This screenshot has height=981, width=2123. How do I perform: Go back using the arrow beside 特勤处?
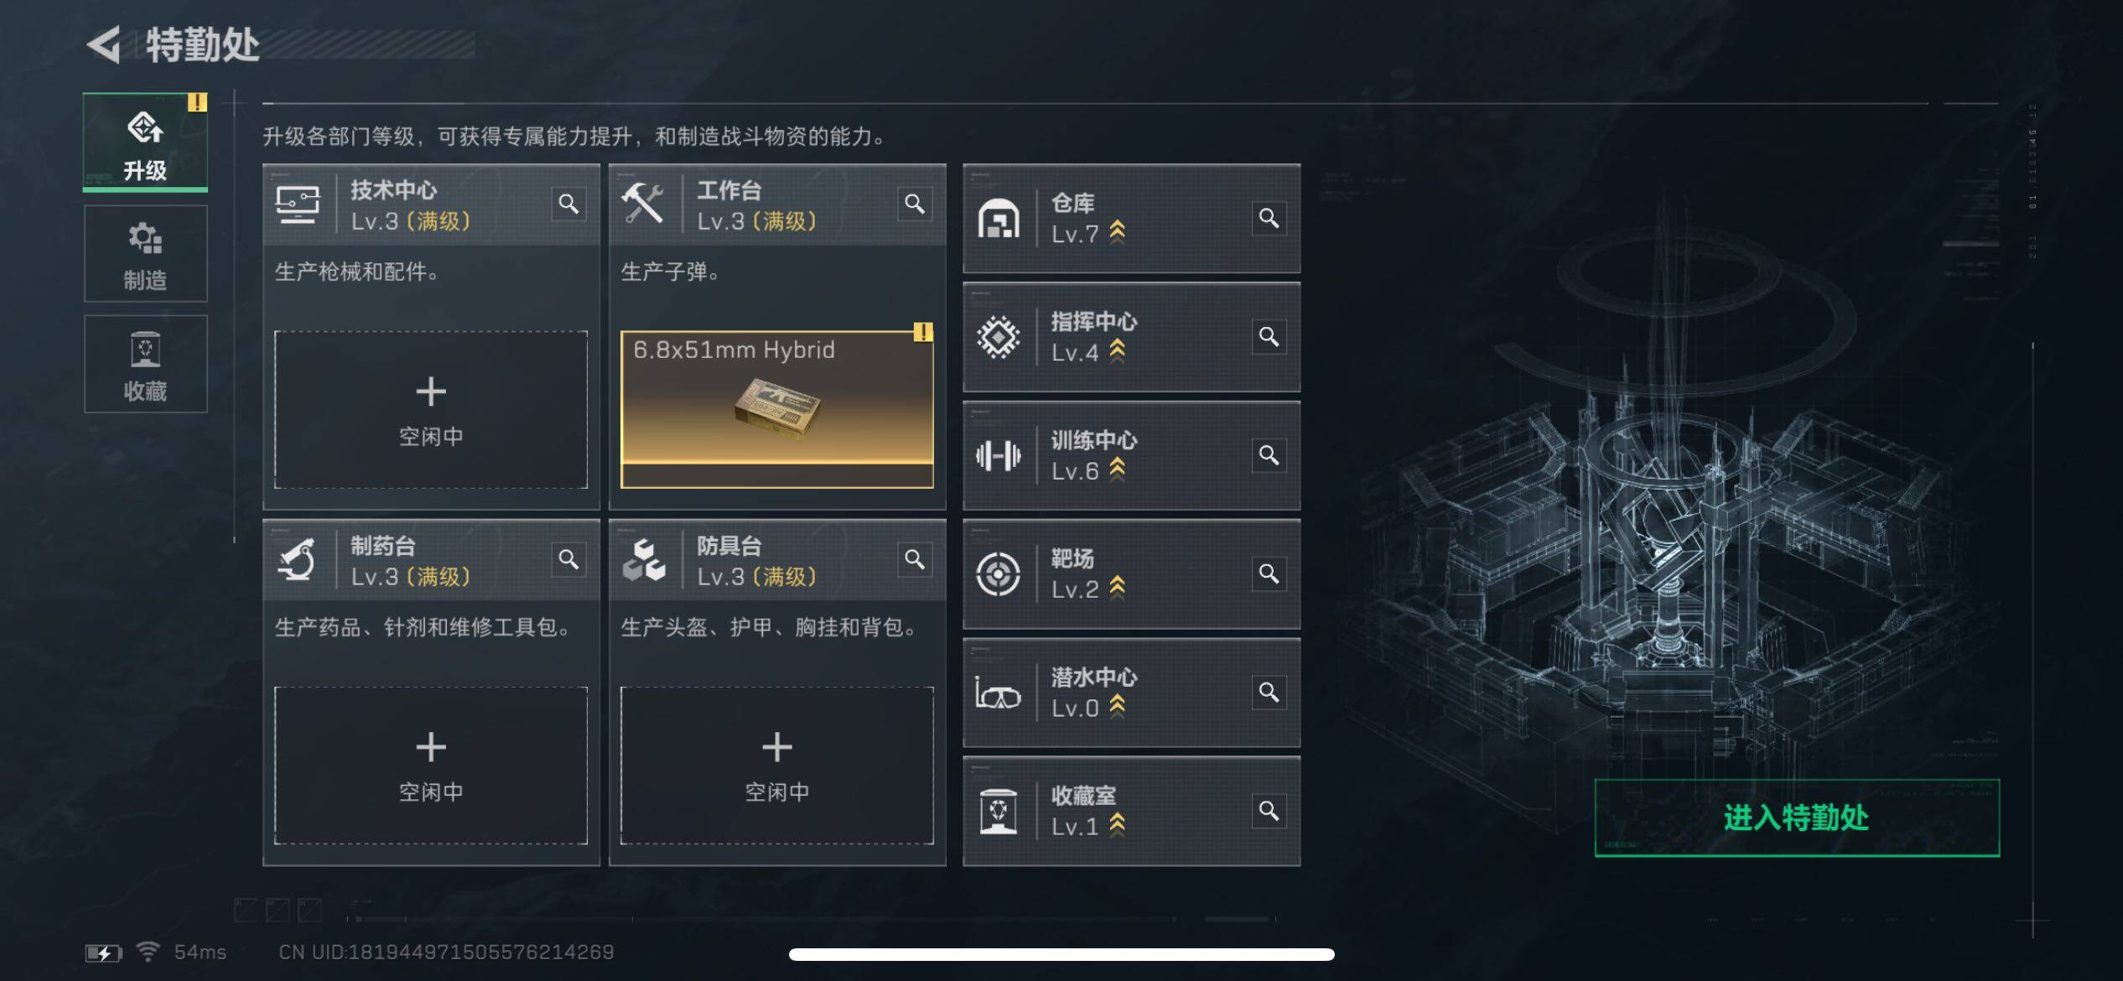click(x=104, y=44)
